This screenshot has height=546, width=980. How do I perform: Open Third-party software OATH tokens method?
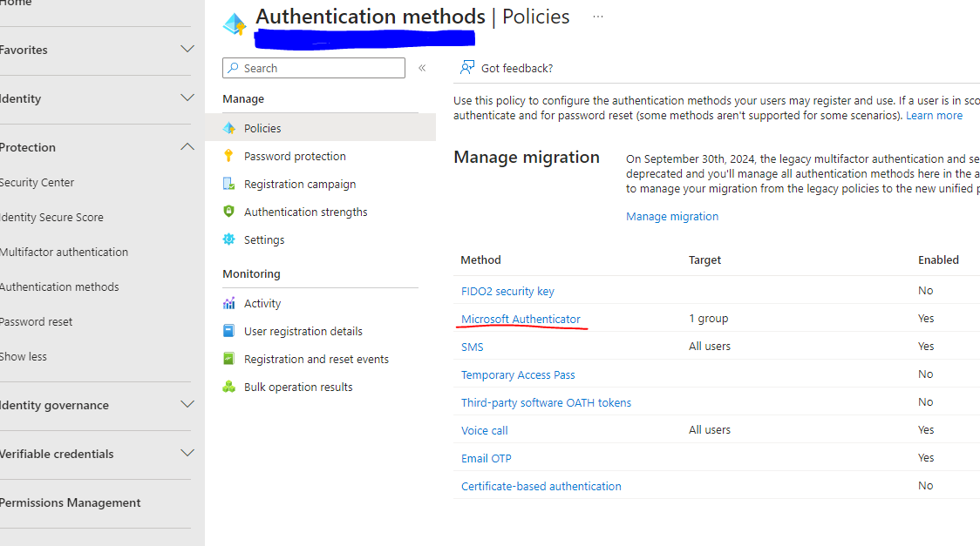[546, 402]
